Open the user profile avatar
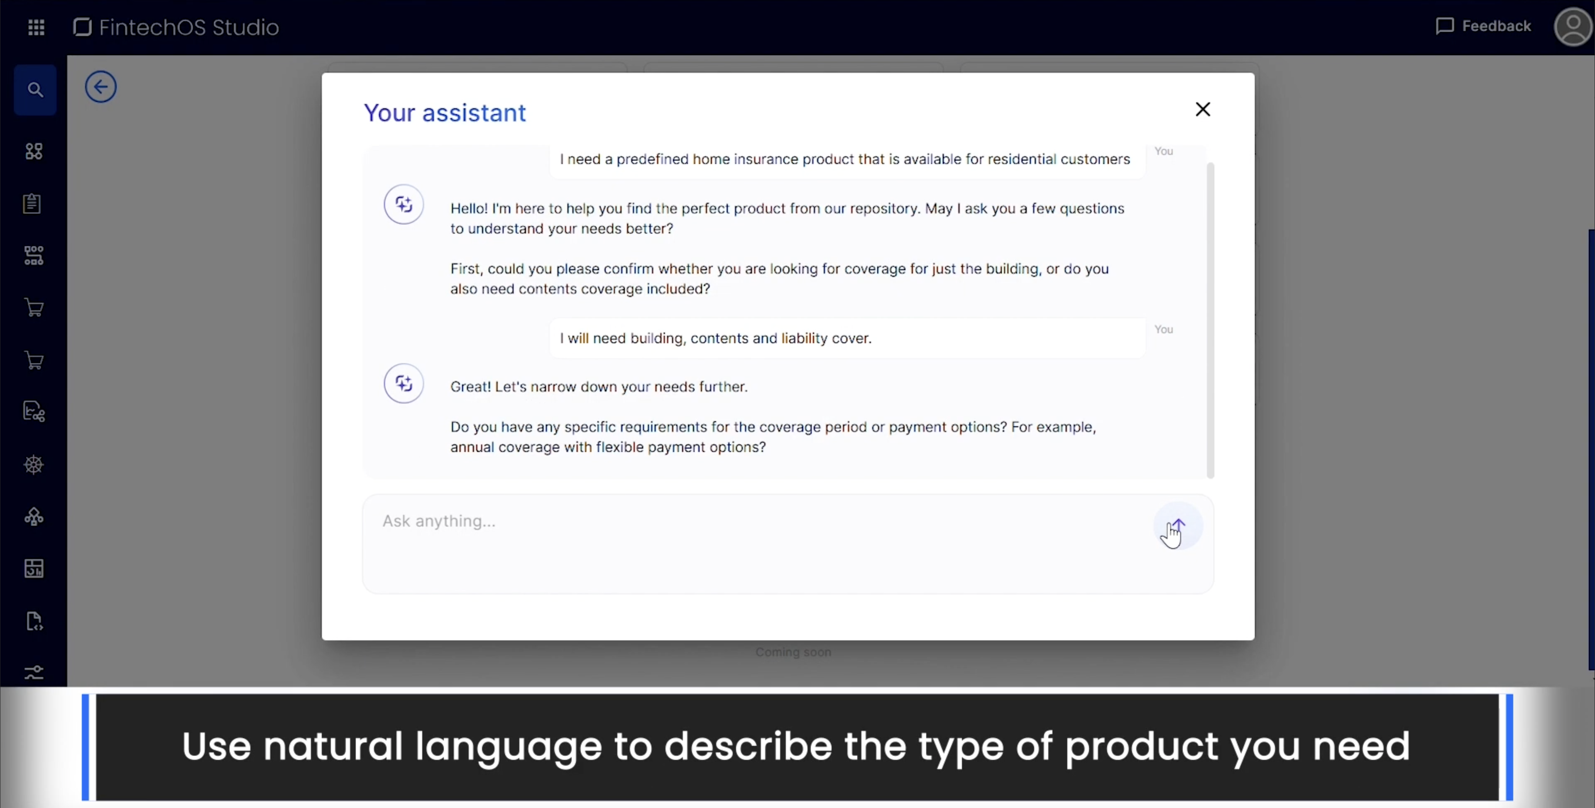Viewport: 1595px width, 808px height. point(1573,27)
